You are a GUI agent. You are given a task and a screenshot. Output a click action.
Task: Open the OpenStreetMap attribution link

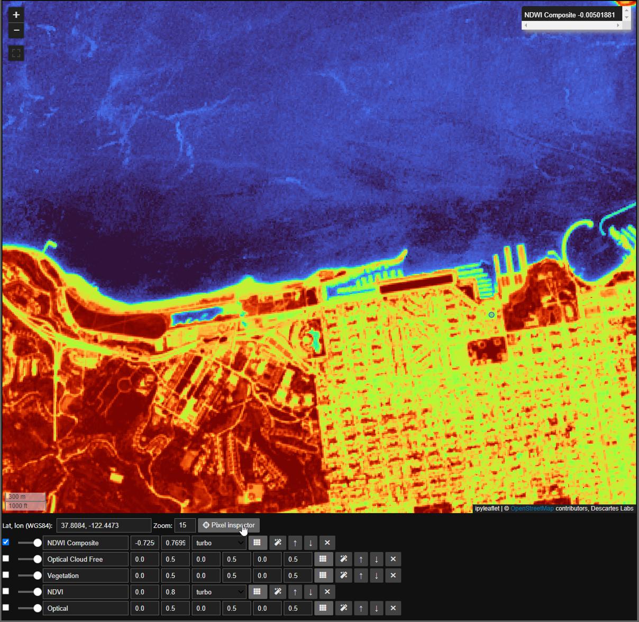coord(532,509)
